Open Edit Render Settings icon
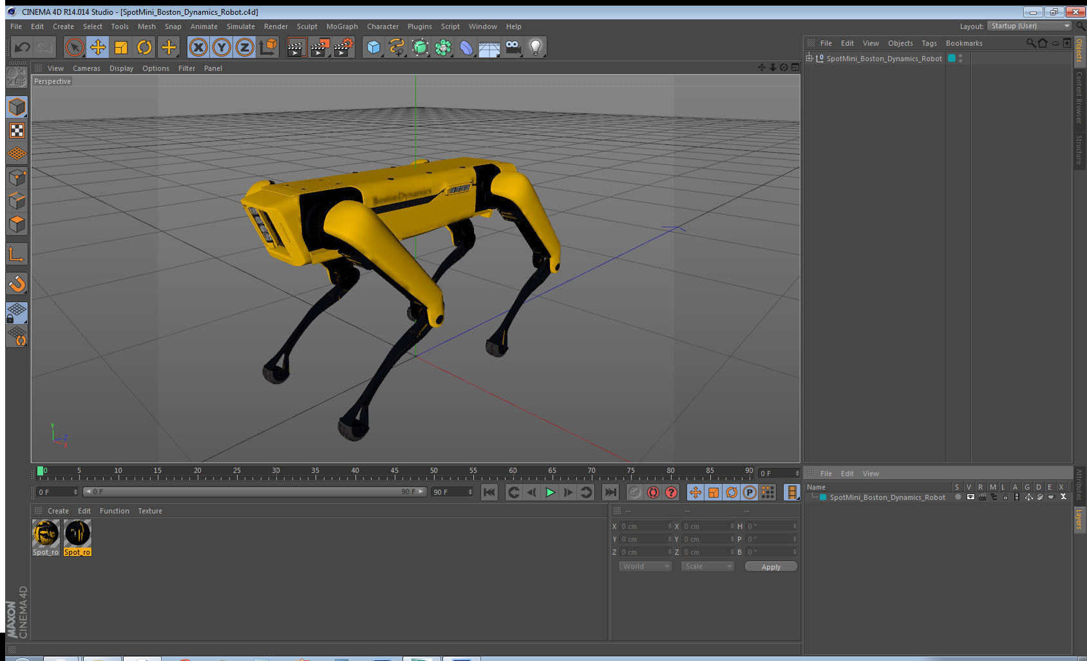Image resolution: width=1087 pixels, height=661 pixels. [344, 47]
